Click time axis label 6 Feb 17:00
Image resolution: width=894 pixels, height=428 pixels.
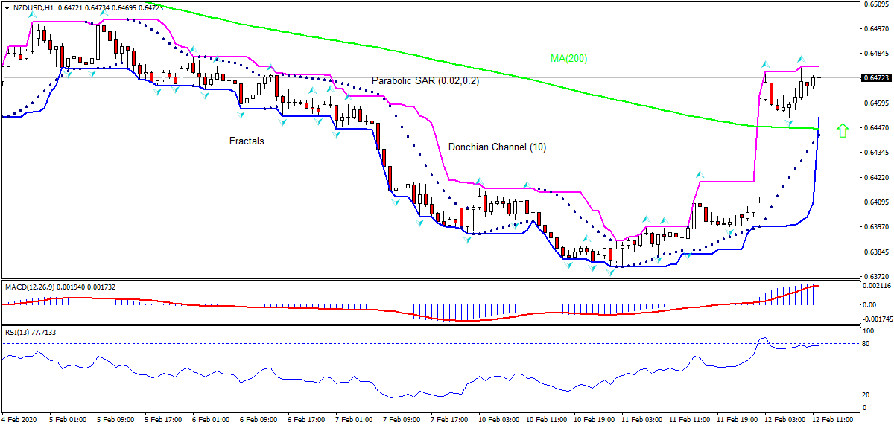(x=305, y=420)
